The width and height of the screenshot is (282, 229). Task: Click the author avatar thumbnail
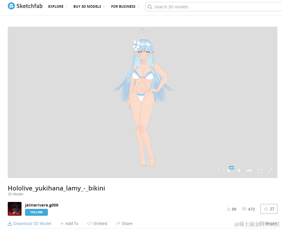click(x=15, y=209)
